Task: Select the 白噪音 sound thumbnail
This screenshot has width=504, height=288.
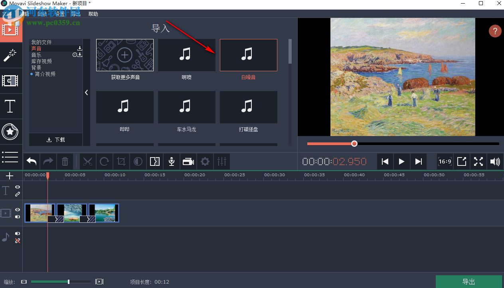Action: pyautogui.click(x=248, y=55)
